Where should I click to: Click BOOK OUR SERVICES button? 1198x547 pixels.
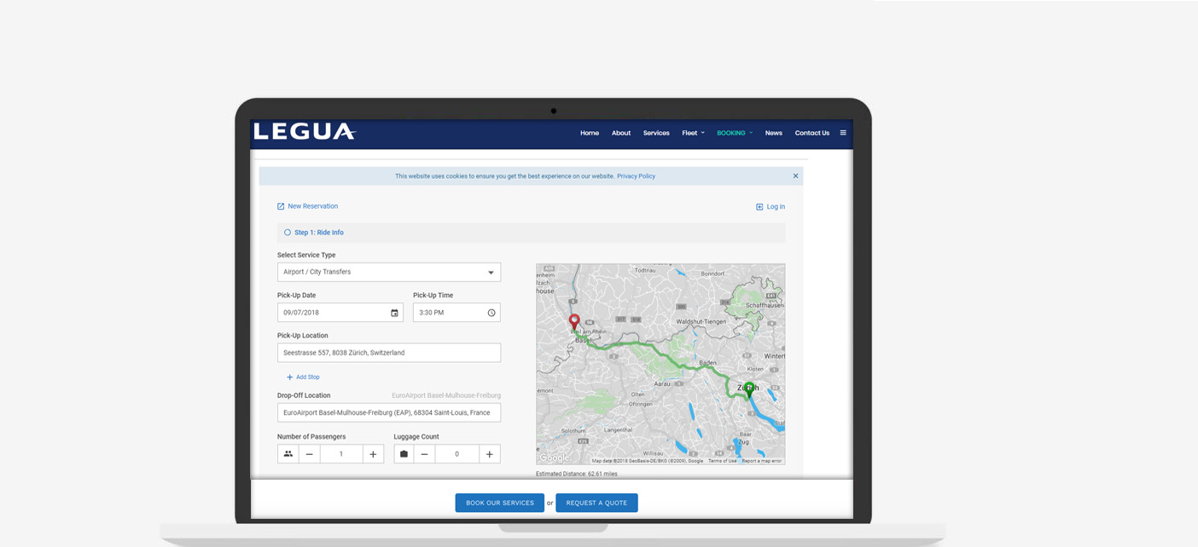(x=499, y=503)
